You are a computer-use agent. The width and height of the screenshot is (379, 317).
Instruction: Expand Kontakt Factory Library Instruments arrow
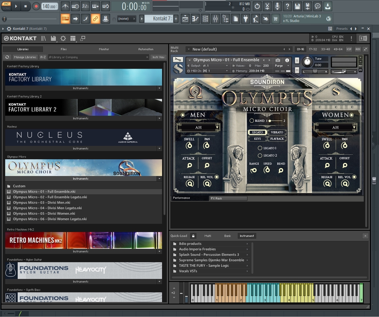[x=159, y=88]
